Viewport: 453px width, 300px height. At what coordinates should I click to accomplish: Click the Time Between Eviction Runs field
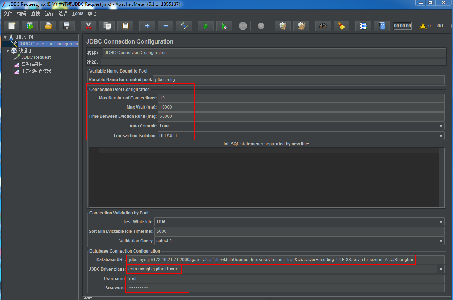(301, 116)
